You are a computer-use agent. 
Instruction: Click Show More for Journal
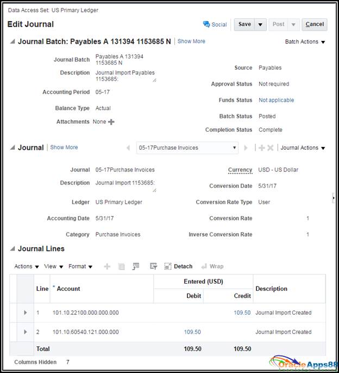(x=64, y=148)
